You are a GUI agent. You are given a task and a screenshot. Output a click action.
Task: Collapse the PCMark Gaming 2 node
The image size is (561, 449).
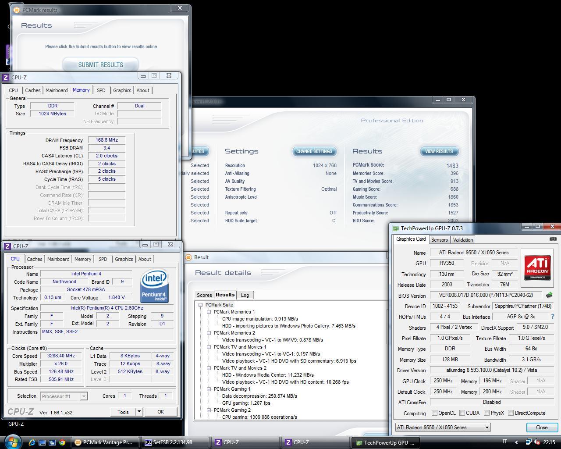click(x=209, y=410)
